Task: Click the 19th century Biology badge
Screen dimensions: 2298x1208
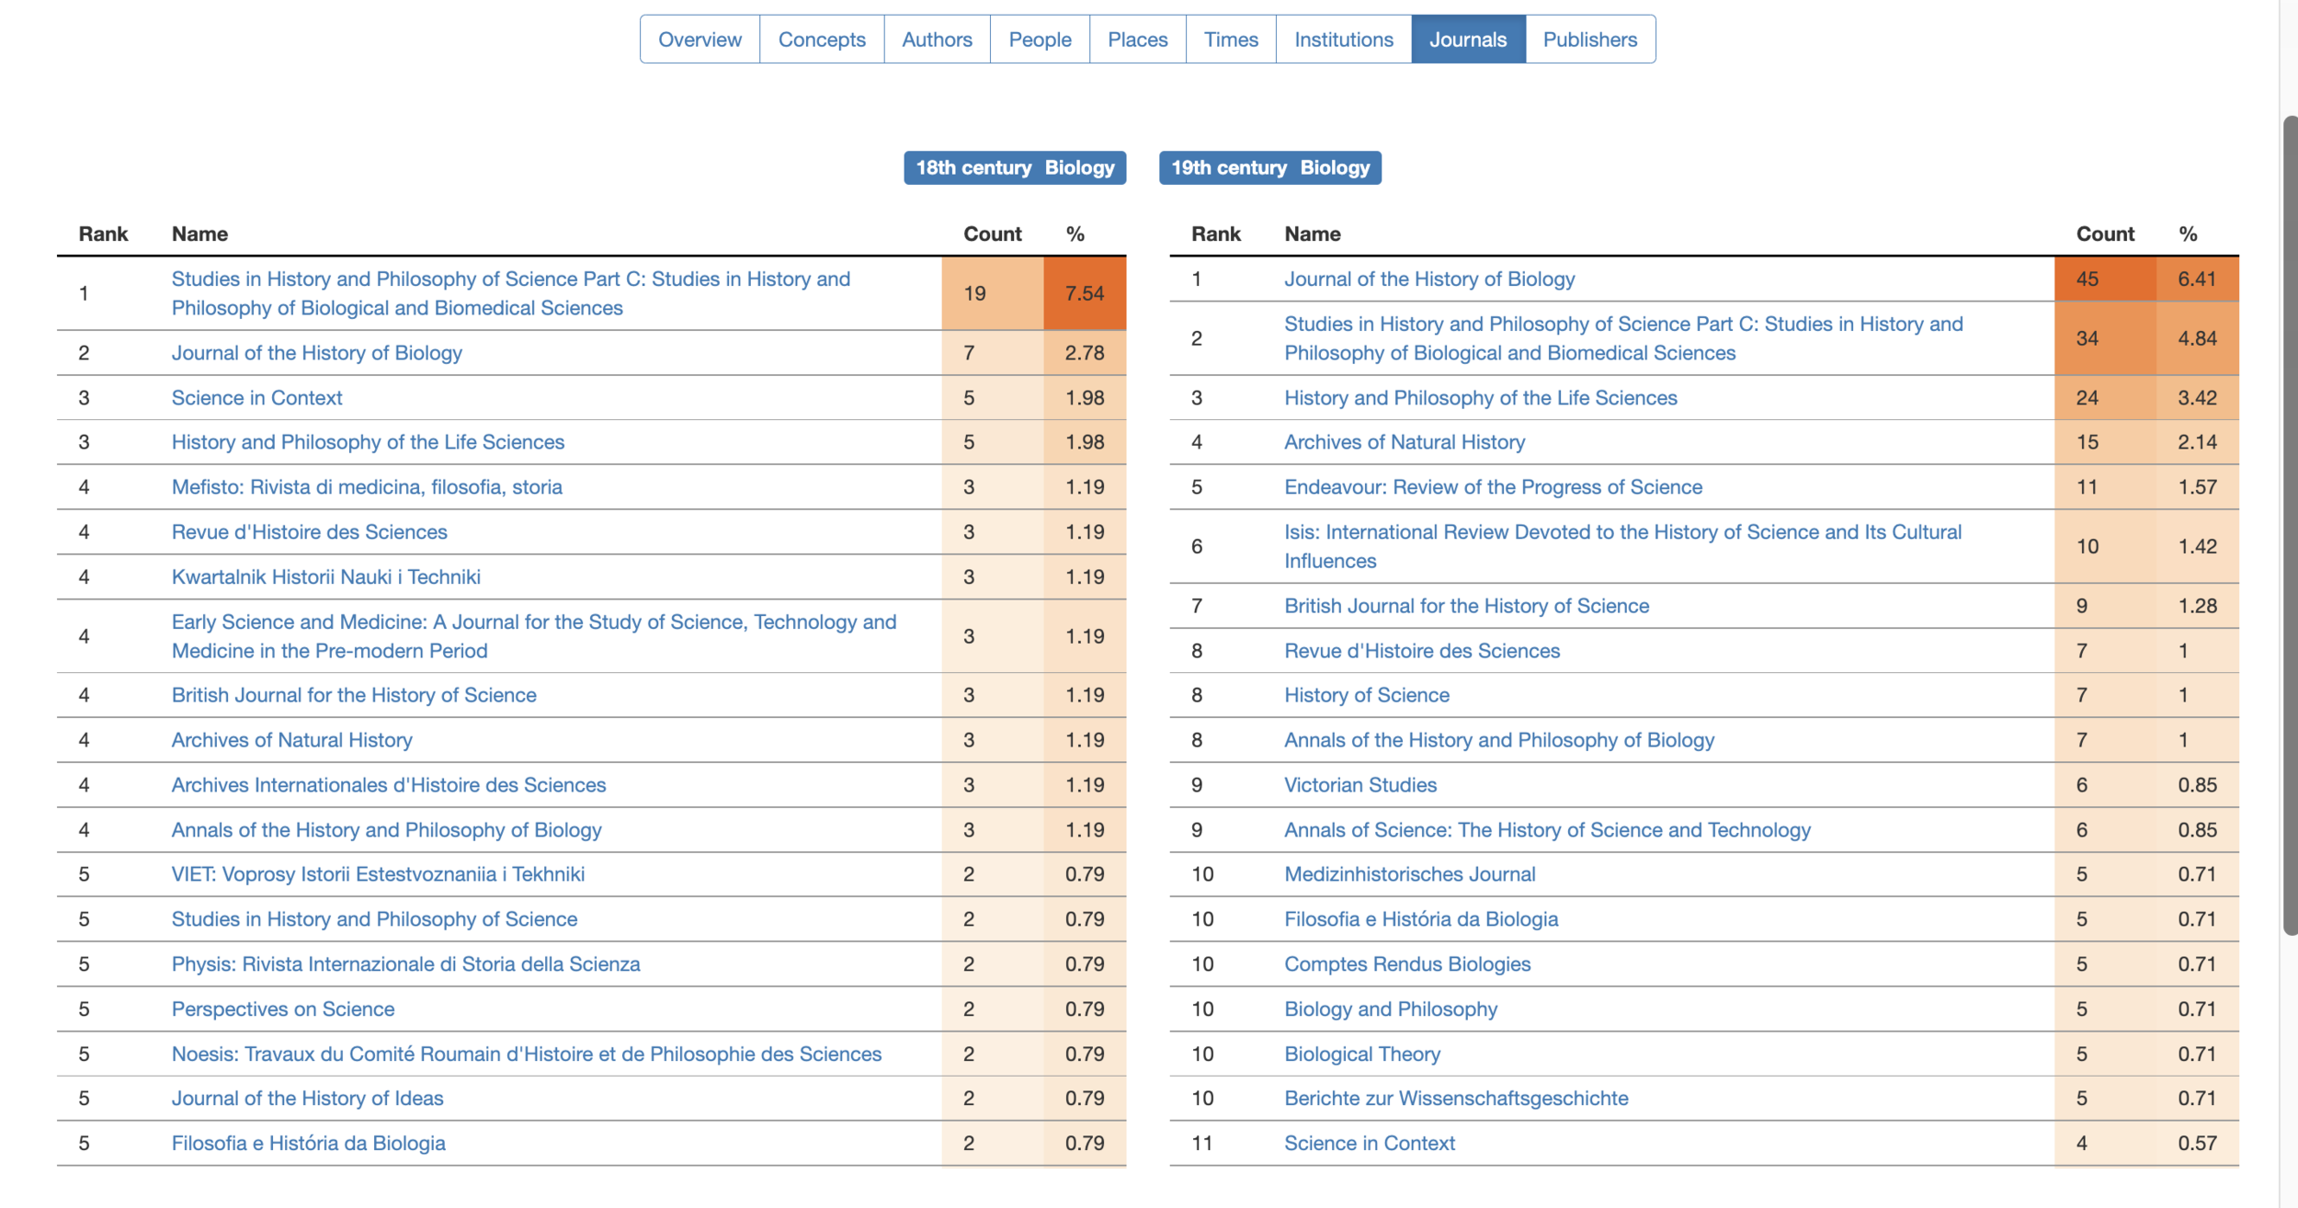Action: tap(1269, 168)
